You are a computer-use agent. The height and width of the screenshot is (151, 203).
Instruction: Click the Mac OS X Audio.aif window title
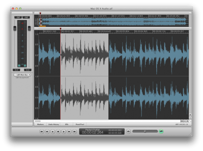coord(101,9)
